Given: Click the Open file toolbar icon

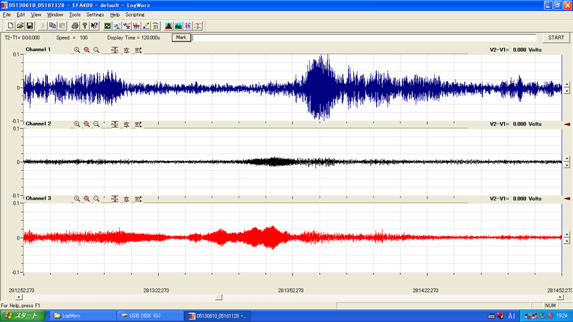Looking at the screenshot, I should (20, 26).
